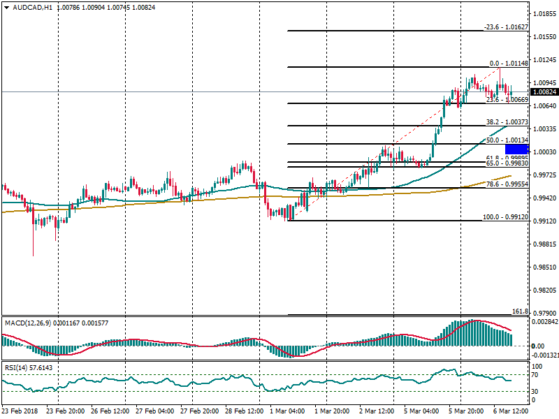Click the 161.8 extension label
Image resolution: width=559 pixels, height=419 pixels.
(519, 311)
